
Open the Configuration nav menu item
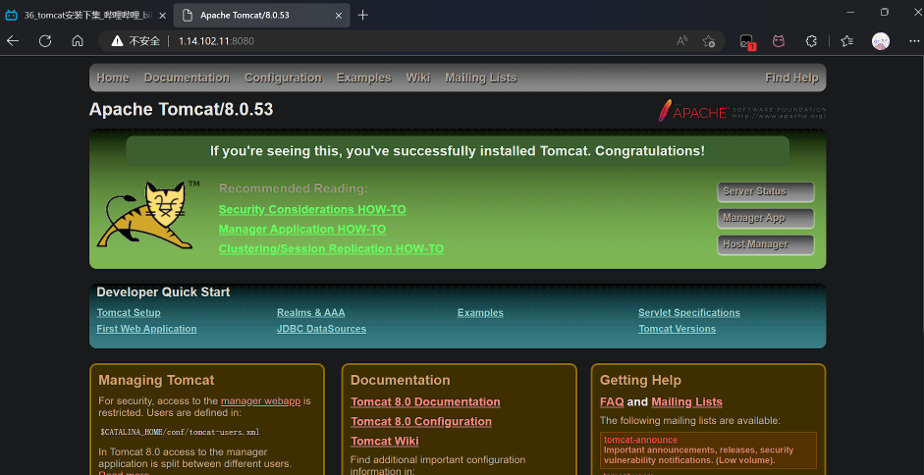283,78
